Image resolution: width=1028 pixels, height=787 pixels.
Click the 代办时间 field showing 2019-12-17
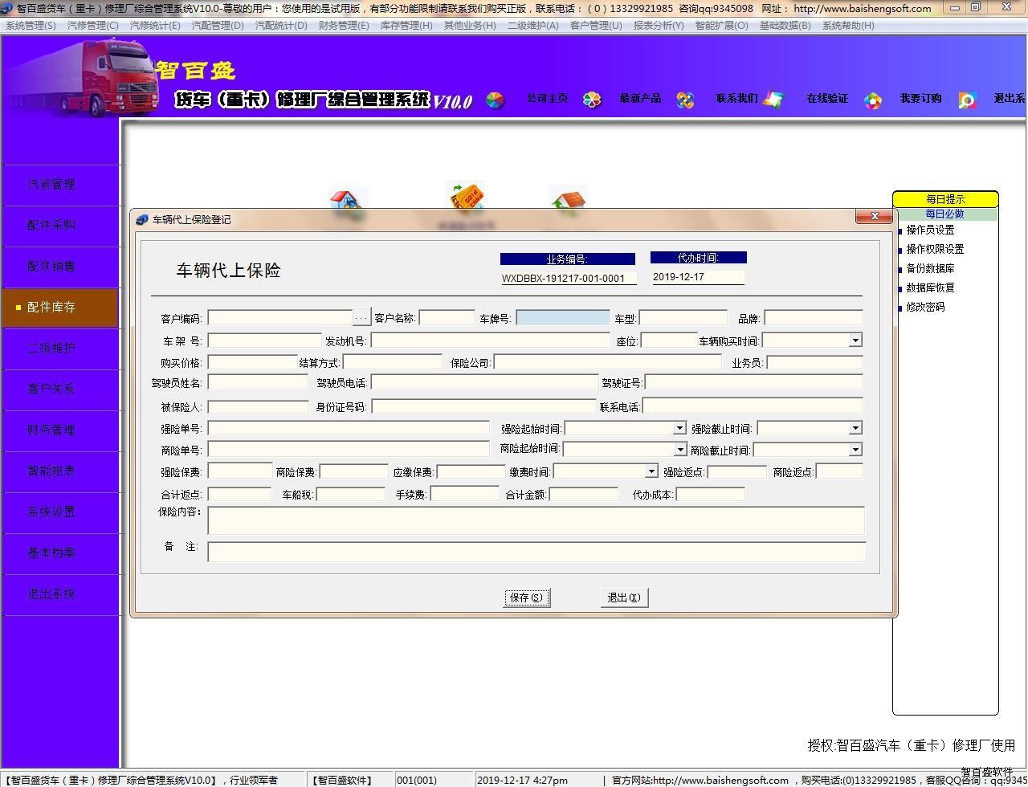tap(697, 277)
